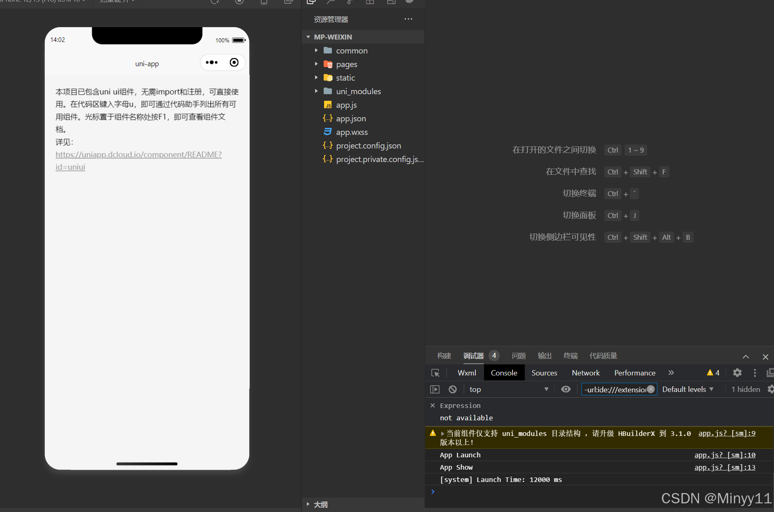Viewport: 774px width, 512px height.
Task: Open the Network DevTools tab
Action: [x=586, y=373]
